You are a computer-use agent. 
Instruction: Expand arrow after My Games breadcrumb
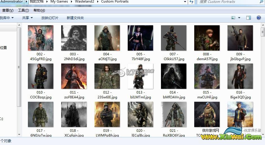click(71, 2)
